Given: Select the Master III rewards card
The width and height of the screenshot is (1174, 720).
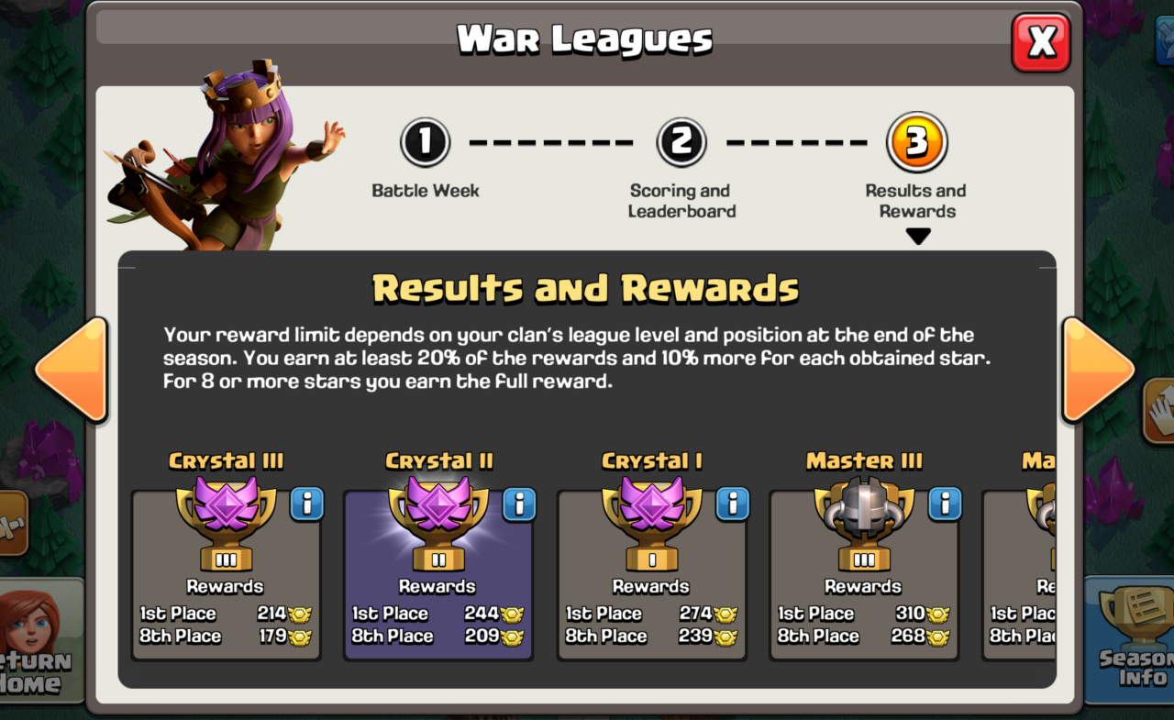Looking at the screenshot, I should point(864,575).
